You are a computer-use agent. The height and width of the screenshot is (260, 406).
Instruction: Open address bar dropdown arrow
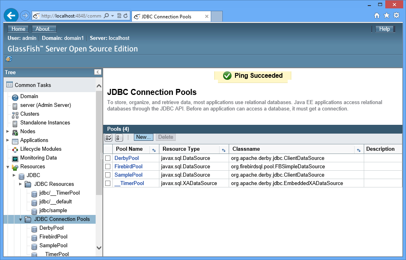point(113,16)
